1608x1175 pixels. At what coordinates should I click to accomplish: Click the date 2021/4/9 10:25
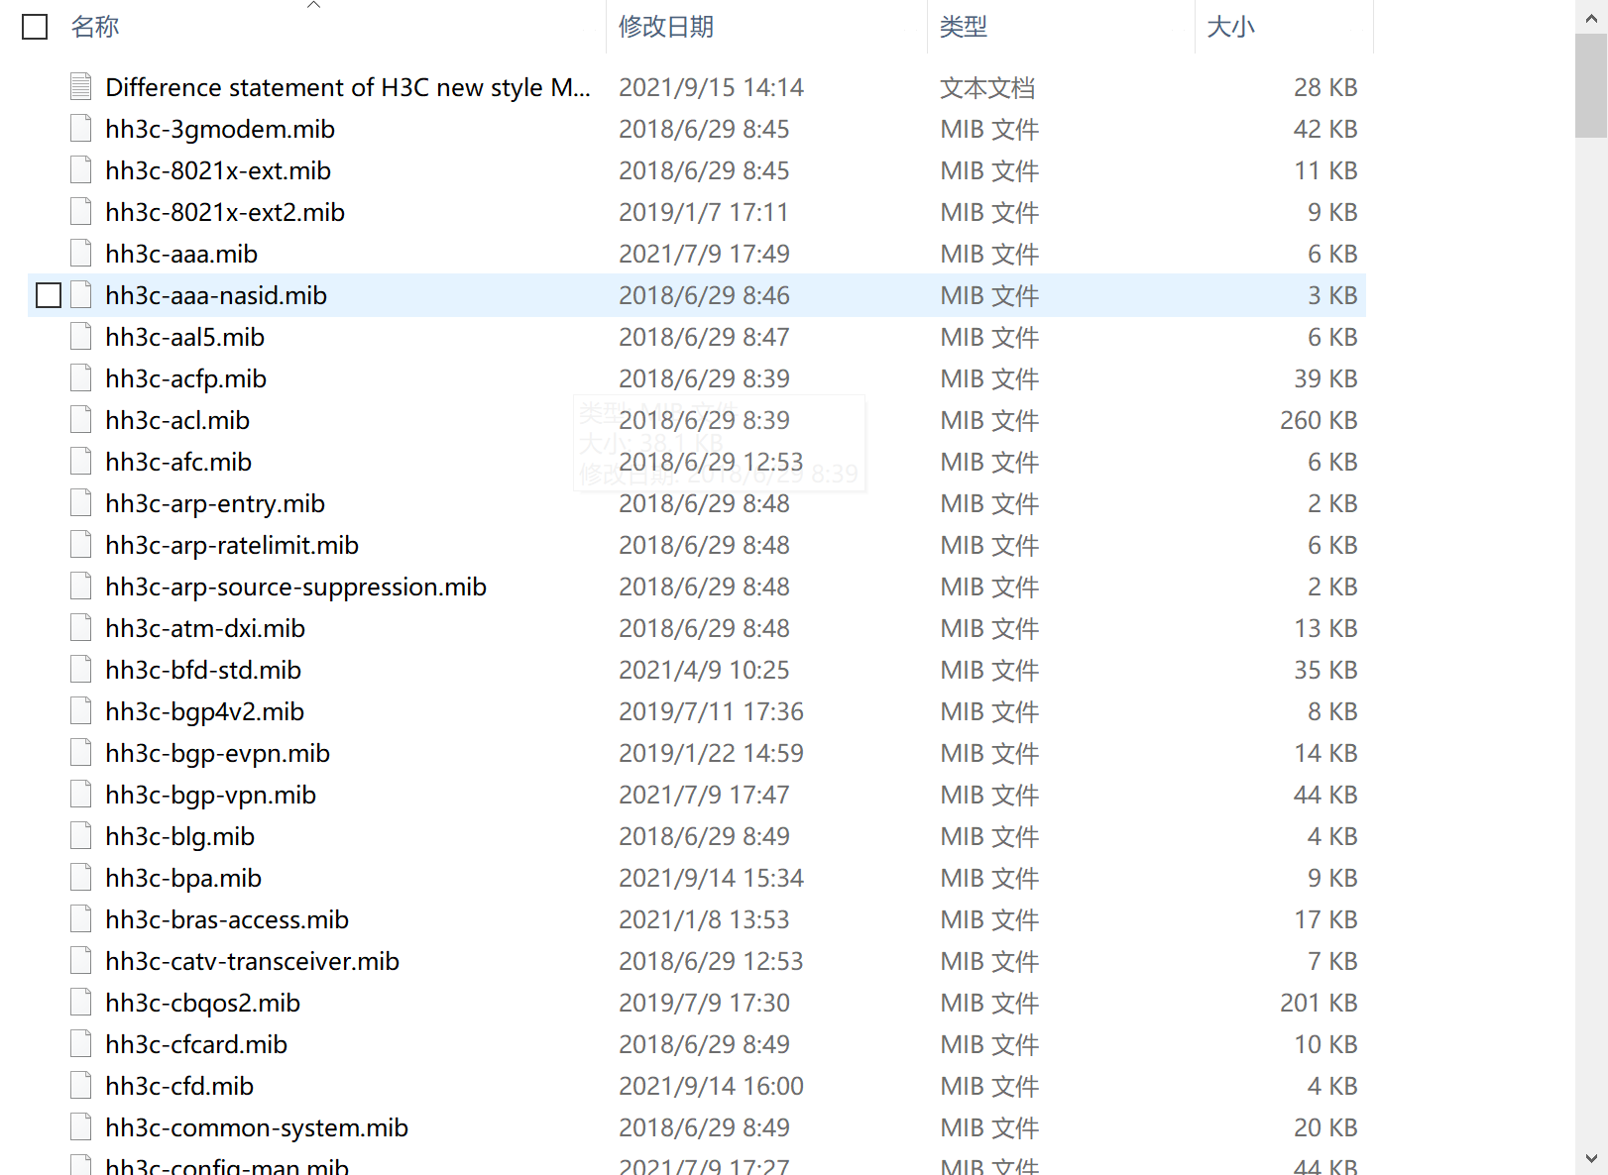(x=704, y=670)
